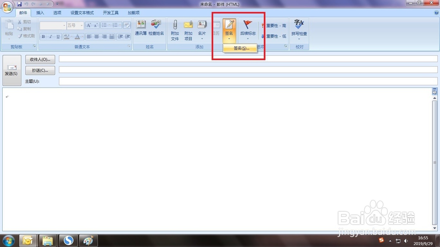Grow font size
The image size is (440, 247).
tap(88, 25)
